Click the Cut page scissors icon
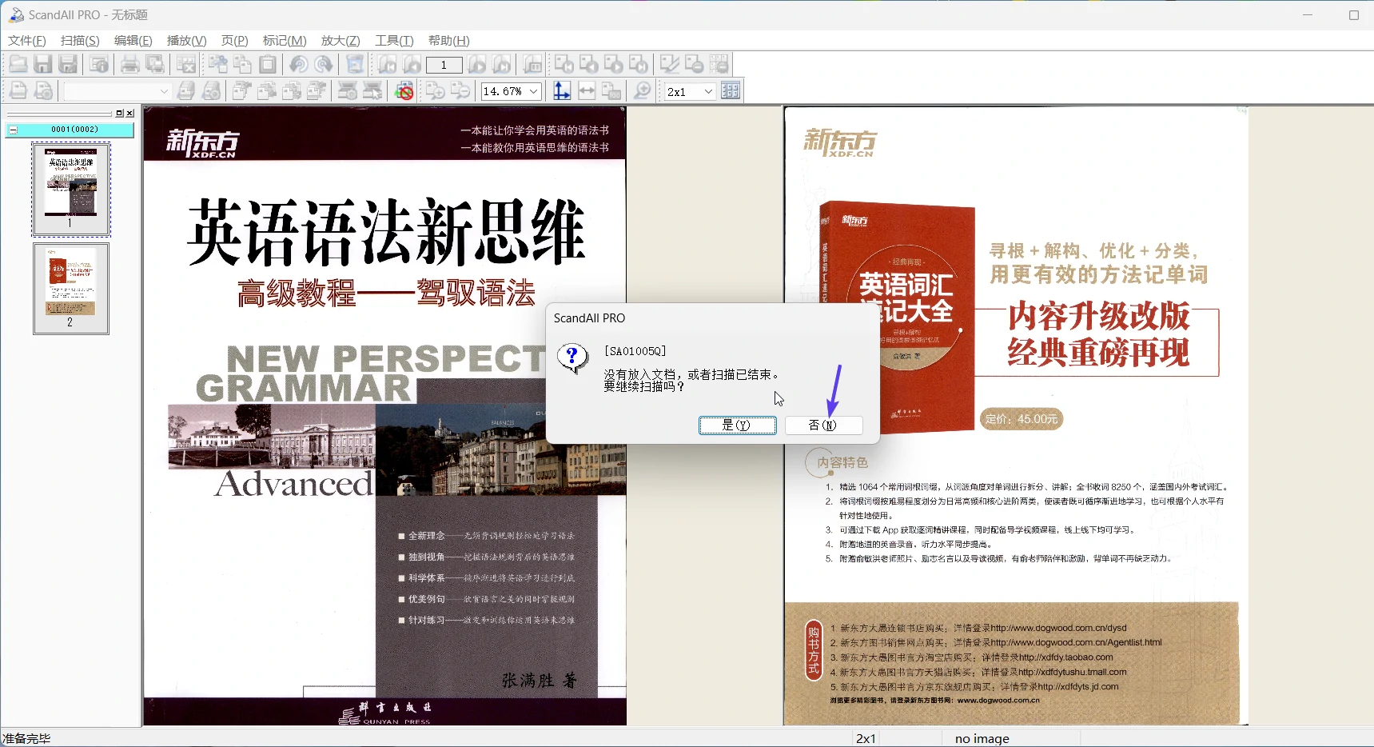Image resolution: width=1374 pixels, height=747 pixels. coord(218,65)
